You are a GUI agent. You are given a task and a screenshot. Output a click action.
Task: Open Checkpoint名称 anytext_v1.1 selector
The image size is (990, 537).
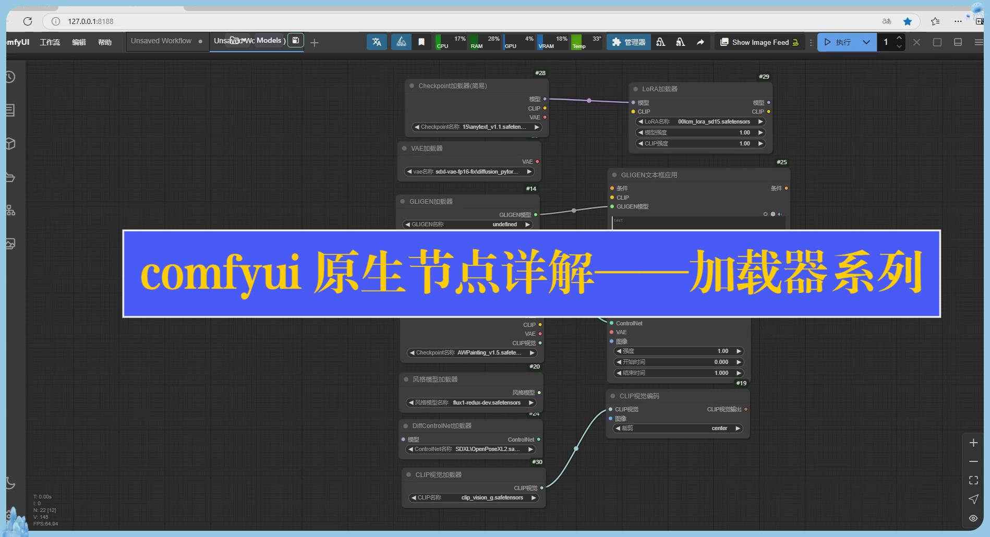(x=477, y=127)
